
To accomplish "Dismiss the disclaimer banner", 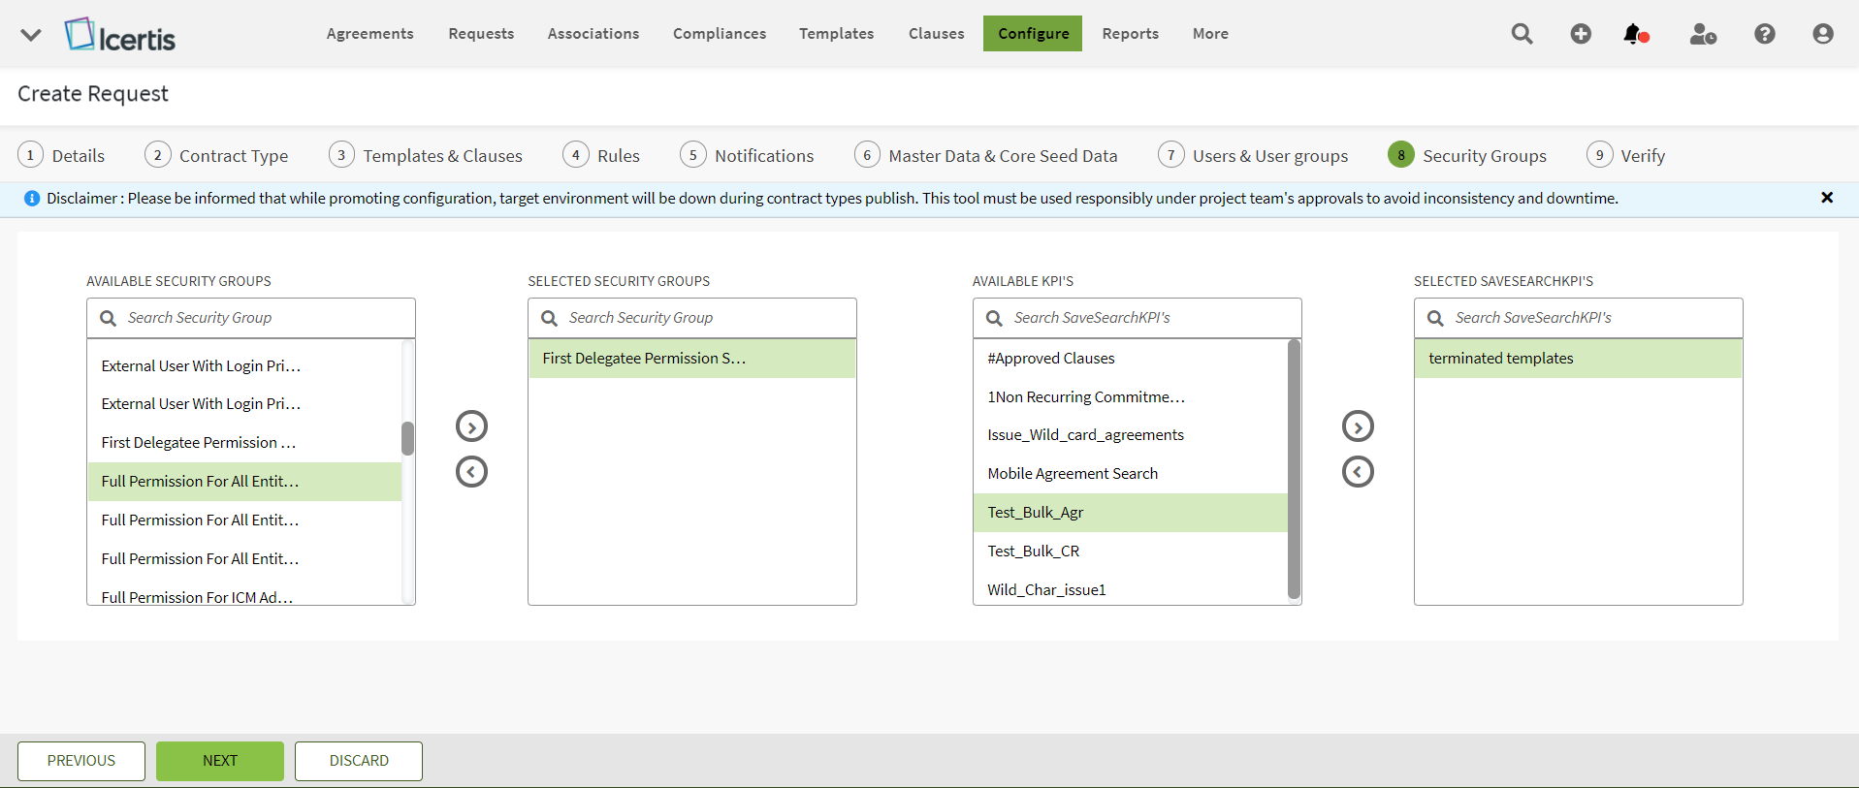I will click(x=1826, y=198).
